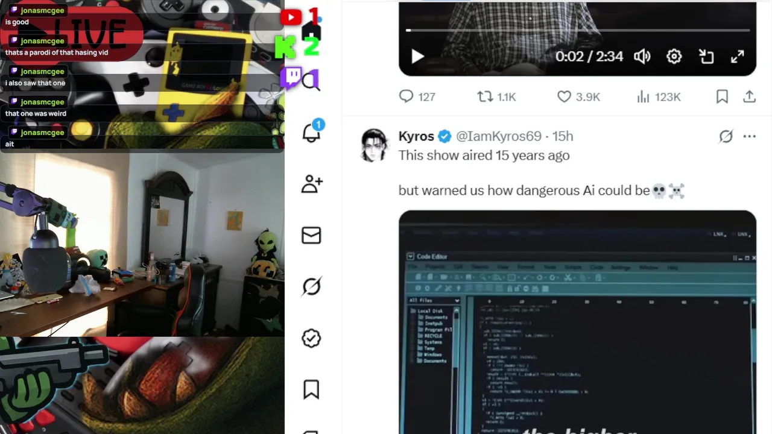Open the code editor video thumbnail
This screenshot has height=434, width=772.
coord(577,322)
